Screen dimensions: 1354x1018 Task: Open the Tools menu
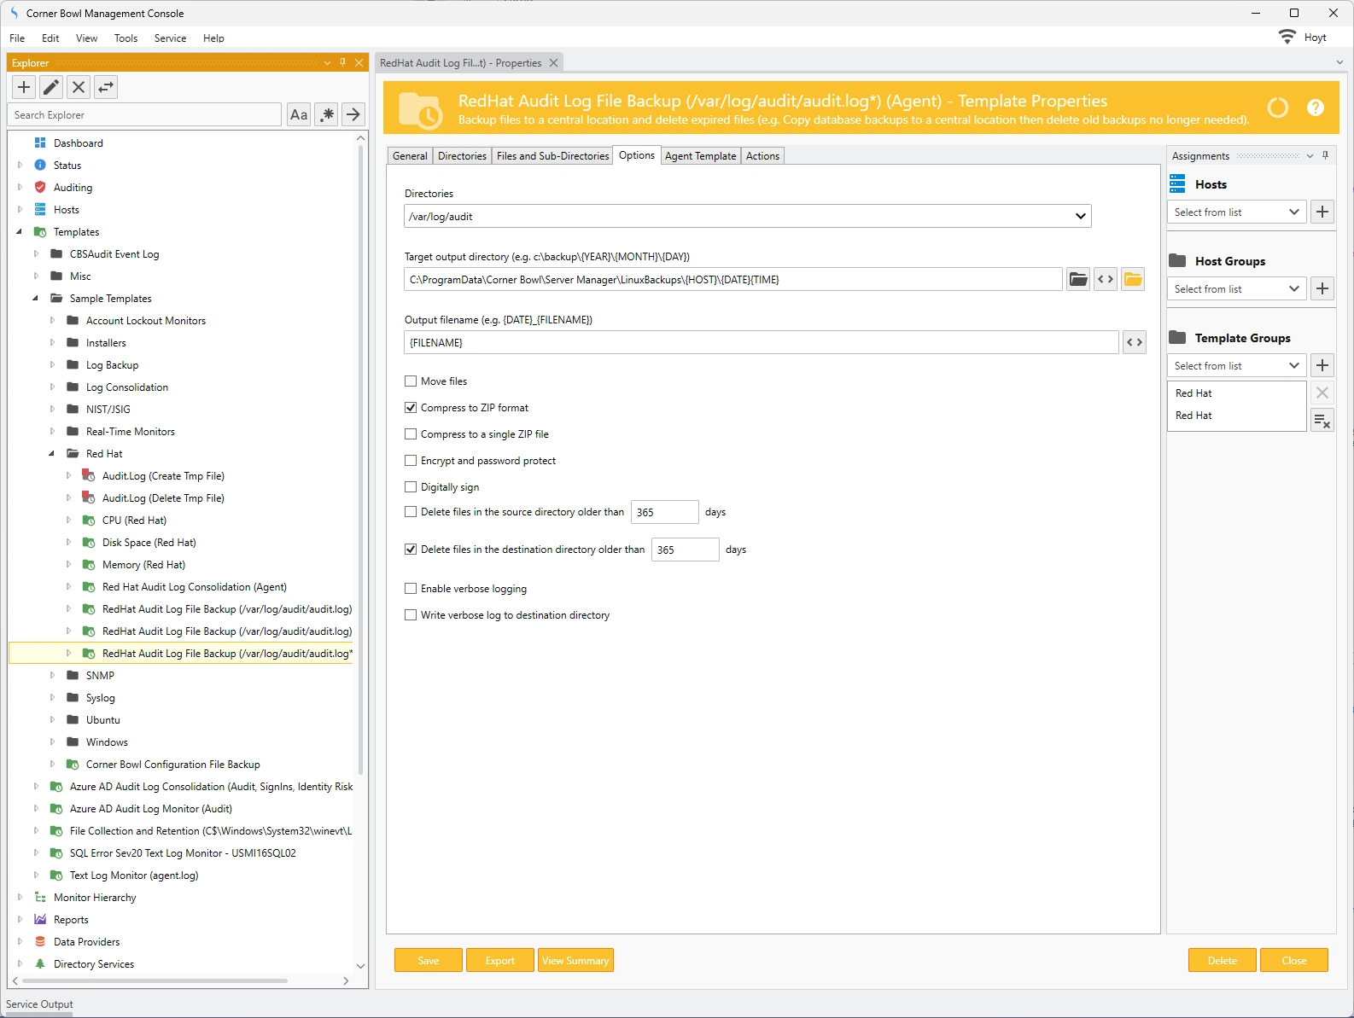pos(125,38)
